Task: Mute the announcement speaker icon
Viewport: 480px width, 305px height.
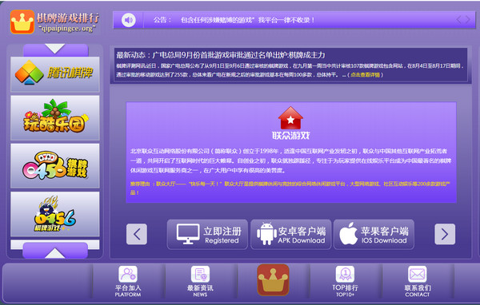Action: pos(129,20)
